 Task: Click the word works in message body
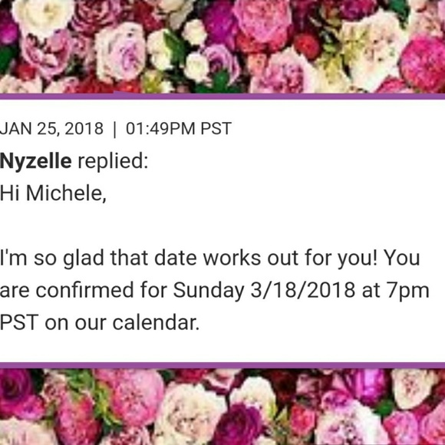[x=232, y=258]
